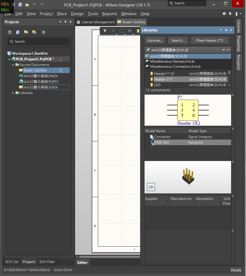Click the compile documents icon in Projects toolbar
The height and width of the screenshot is (276, 246).
18,32
